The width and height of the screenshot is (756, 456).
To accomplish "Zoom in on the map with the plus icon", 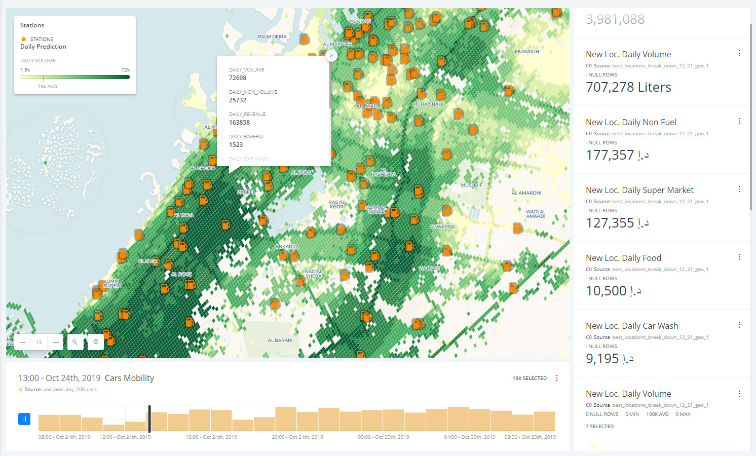I will pos(55,342).
